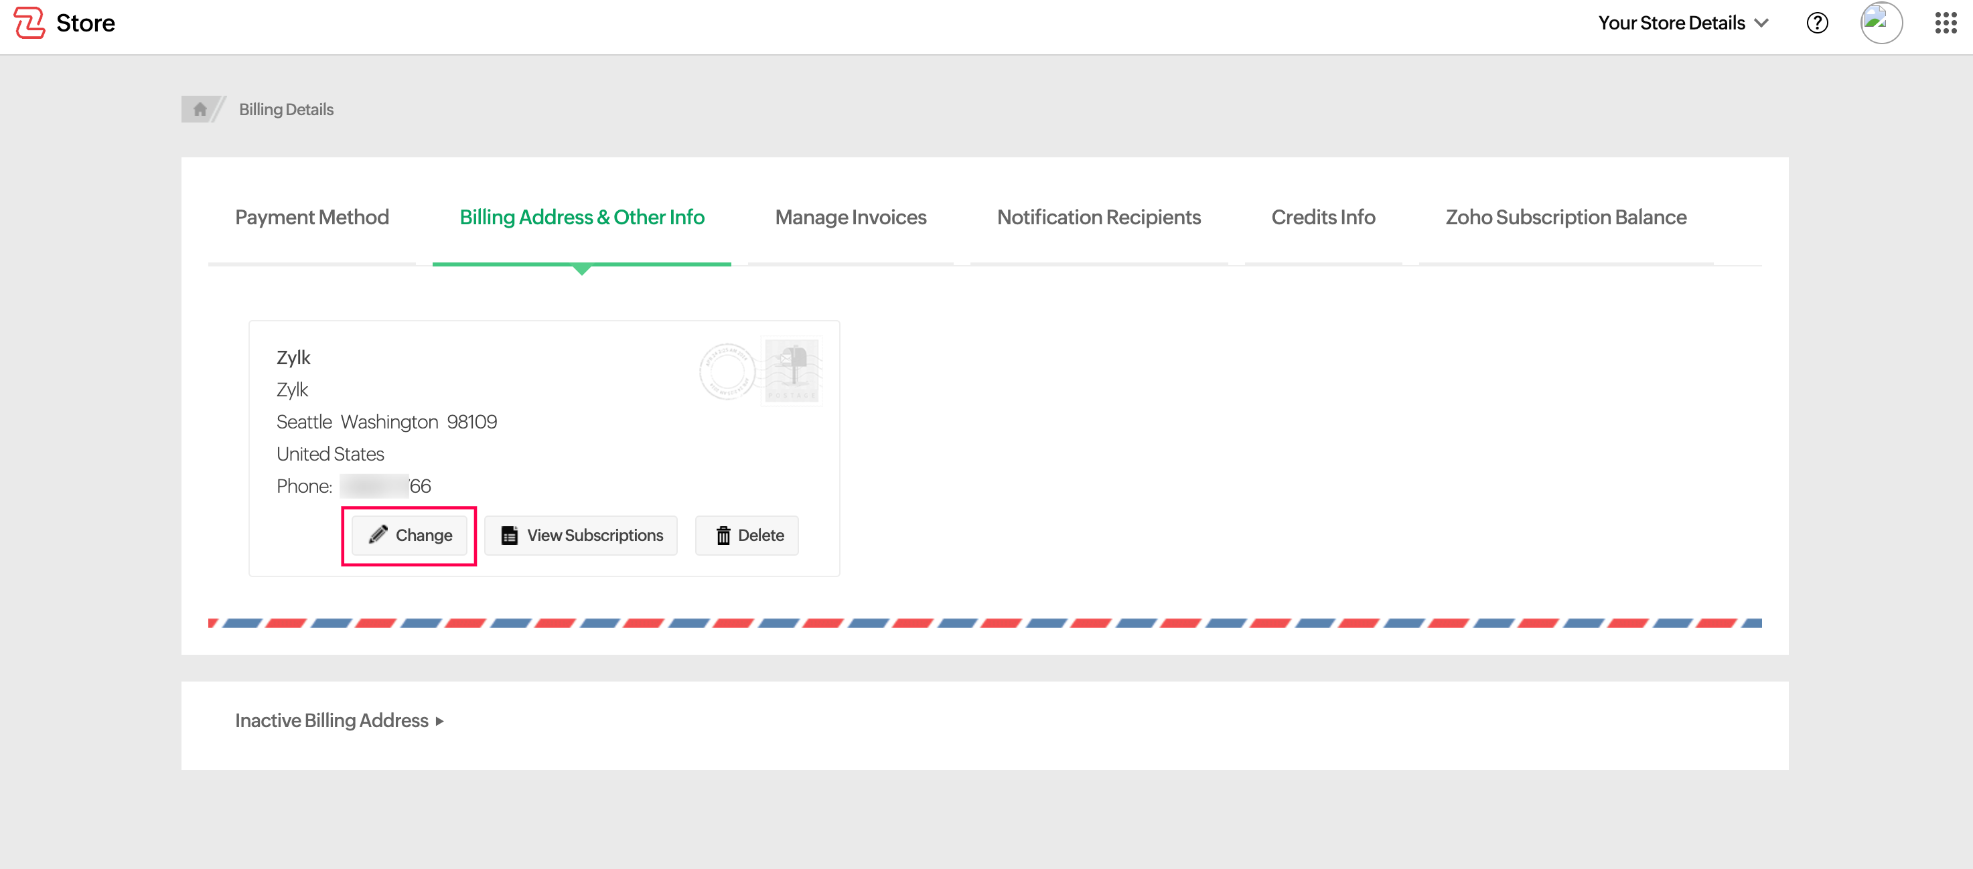Open the apps grid icon
Screen dimensions: 1973x869
pos(1945,23)
